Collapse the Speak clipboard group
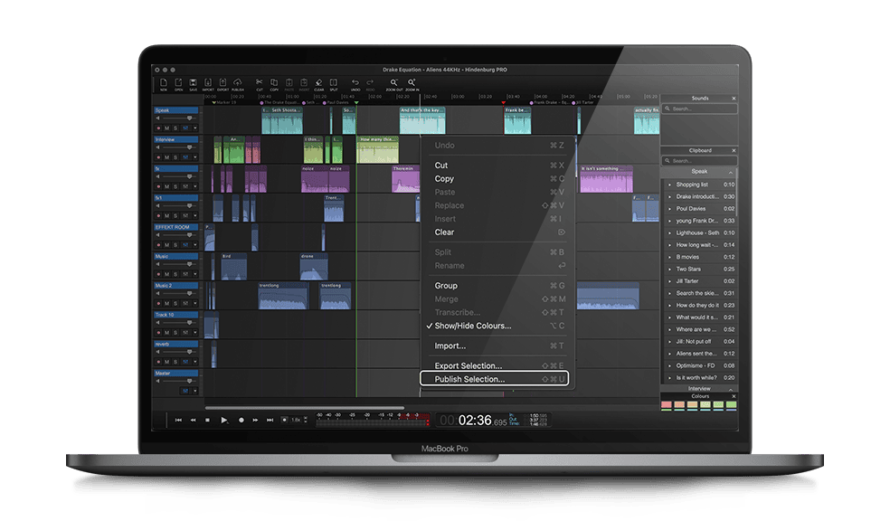The width and height of the screenshot is (890, 521). coord(731,172)
